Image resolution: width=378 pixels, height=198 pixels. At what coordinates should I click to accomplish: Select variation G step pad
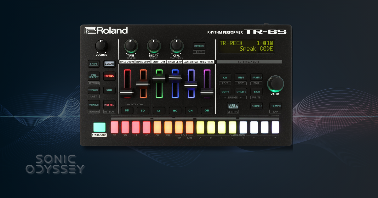click(265, 127)
